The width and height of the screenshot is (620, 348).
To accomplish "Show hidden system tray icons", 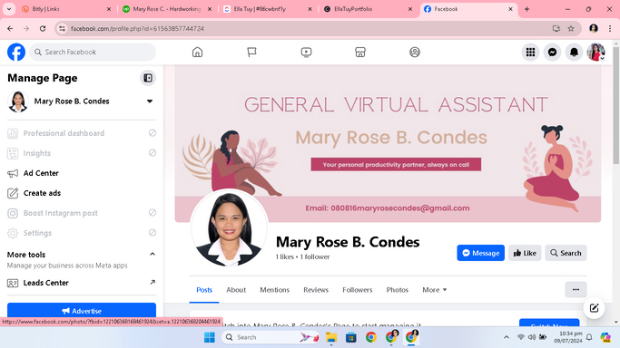I will tap(507, 337).
